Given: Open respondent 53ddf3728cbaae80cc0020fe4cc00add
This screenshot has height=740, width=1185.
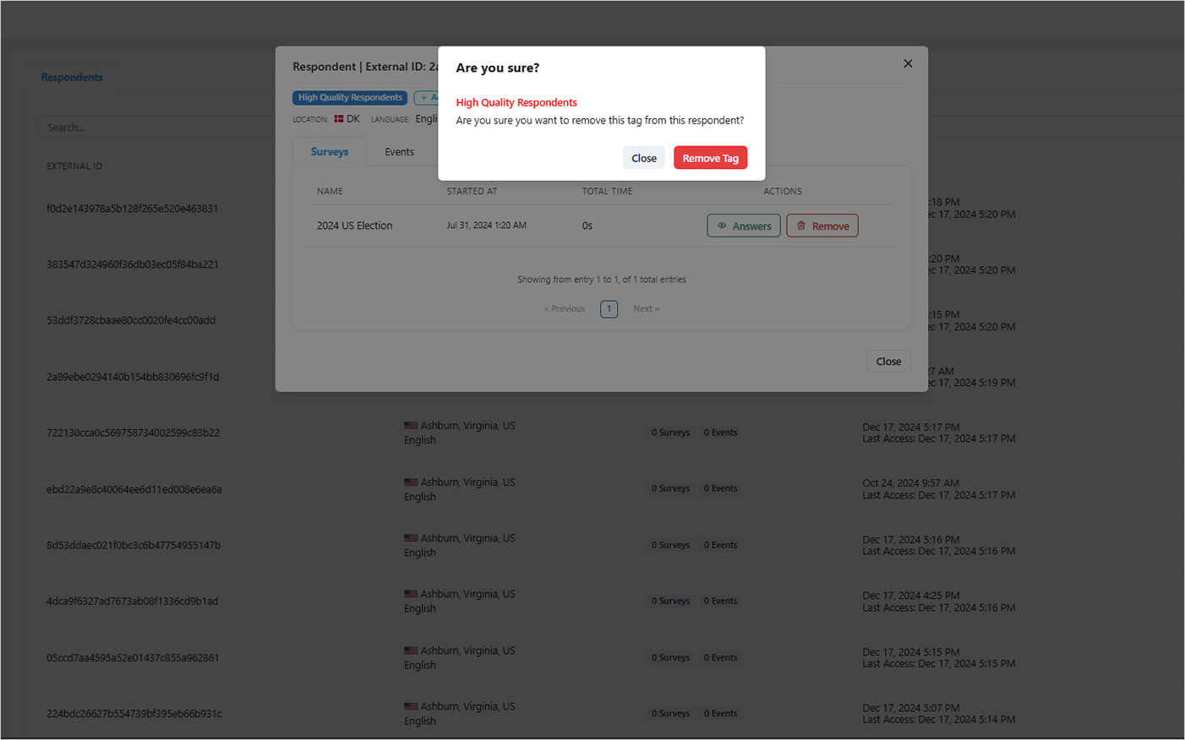Looking at the screenshot, I should pos(131,320).
